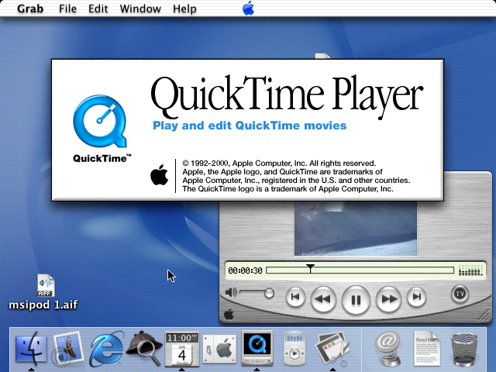Click the resize grip of QuickTime Player
The width and height of the screenshot is (496, 372).
[483, 315]
